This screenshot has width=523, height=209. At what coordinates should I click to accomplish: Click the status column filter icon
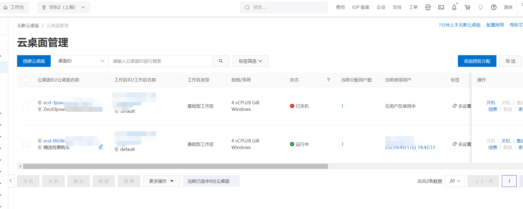329,80
